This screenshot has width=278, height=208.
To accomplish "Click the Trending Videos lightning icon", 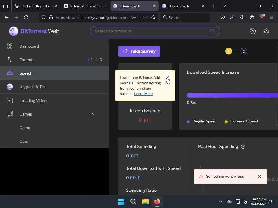I will [10, 100].
